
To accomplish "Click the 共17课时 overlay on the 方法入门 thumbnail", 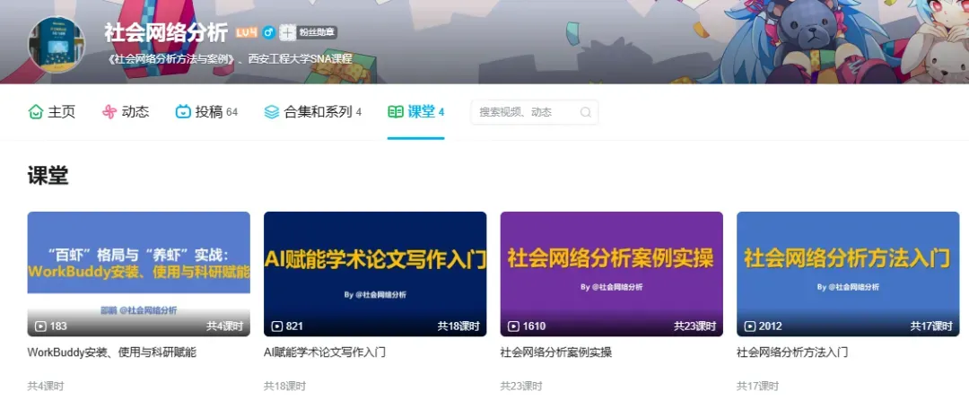I will click(x=931, y=326).
